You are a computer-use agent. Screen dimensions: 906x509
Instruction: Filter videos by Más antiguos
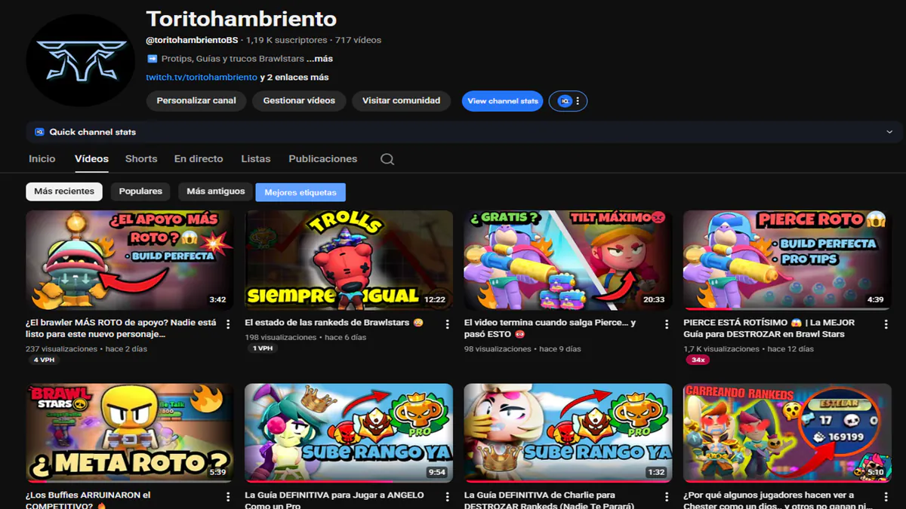click(216, 192)
